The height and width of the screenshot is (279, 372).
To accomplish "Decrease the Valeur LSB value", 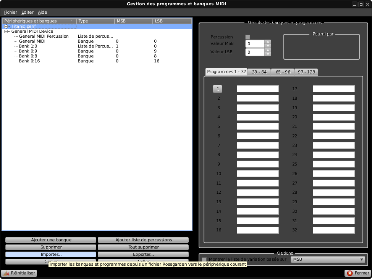I will 268,54.
